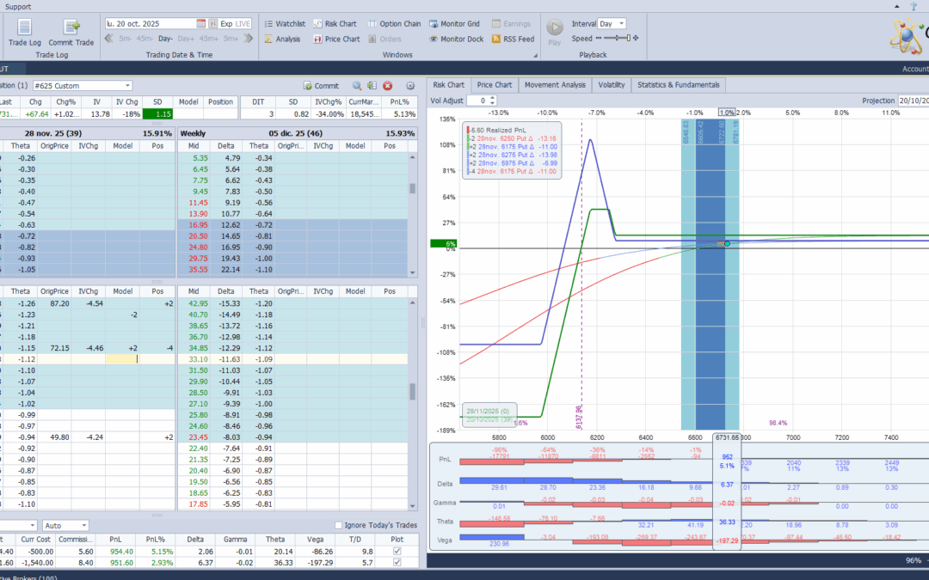Open the Watchlist window
929x580 pixels.
285,24
